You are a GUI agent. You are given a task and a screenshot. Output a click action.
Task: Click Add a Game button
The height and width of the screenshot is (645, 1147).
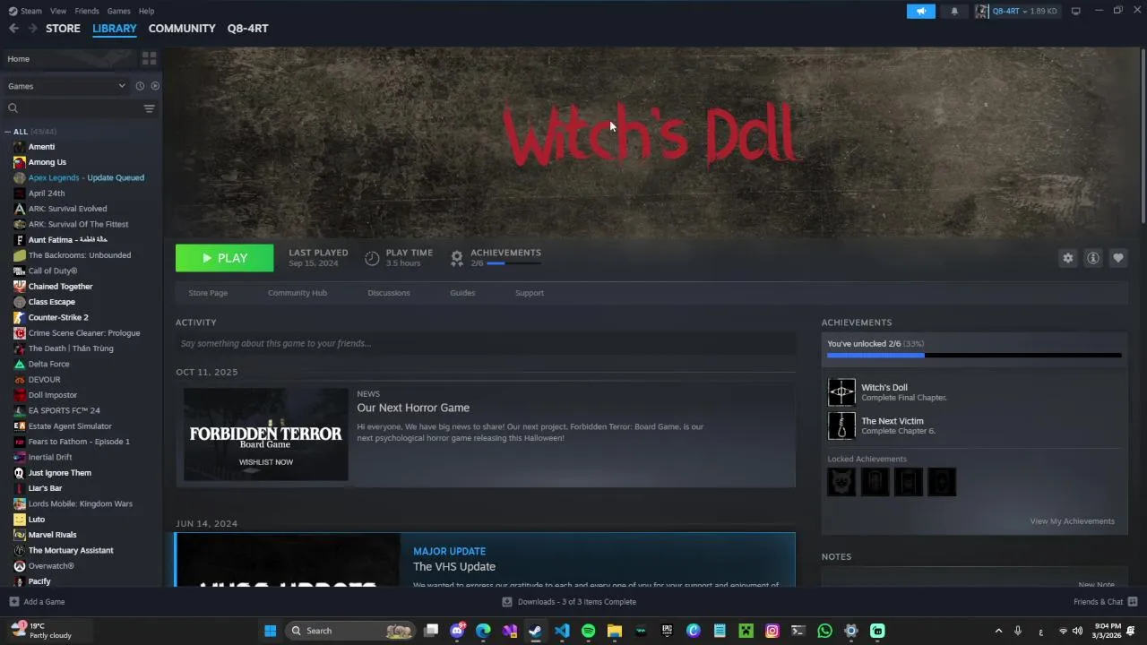[x=38, y=602]
